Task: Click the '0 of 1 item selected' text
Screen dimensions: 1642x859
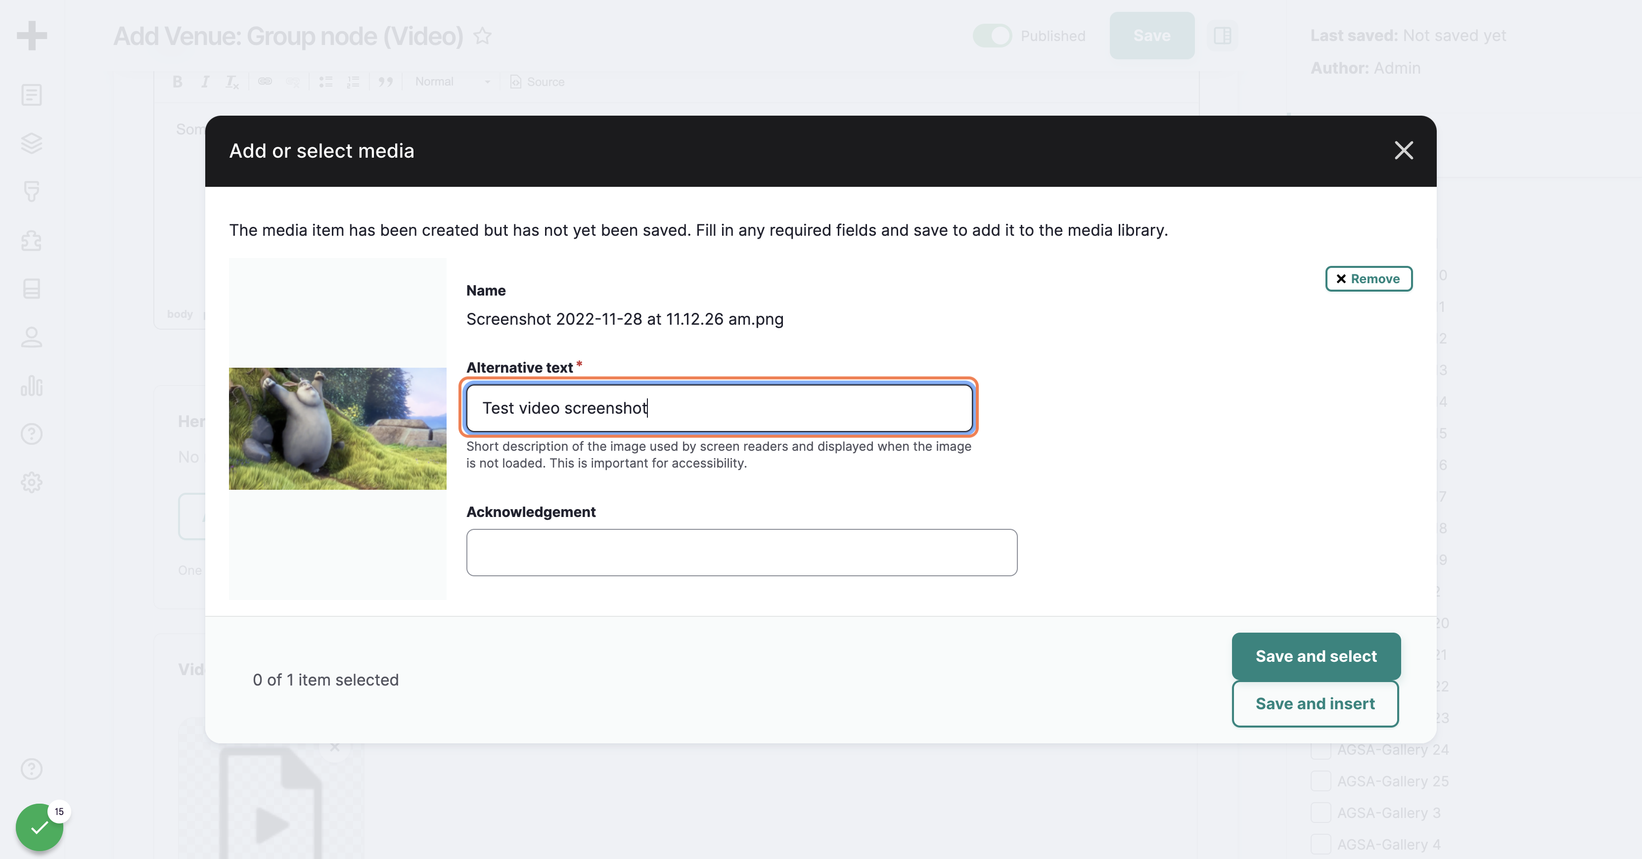Action: pyautogui.click(x=326, y=680)
